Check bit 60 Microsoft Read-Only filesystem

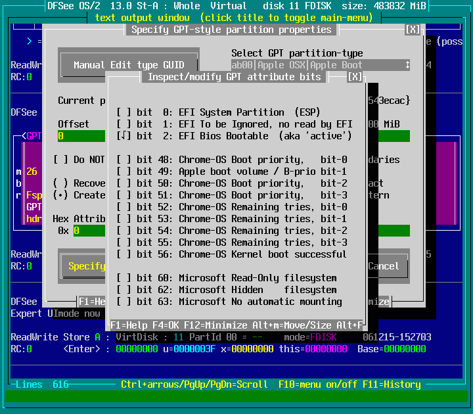coord(124,278)
